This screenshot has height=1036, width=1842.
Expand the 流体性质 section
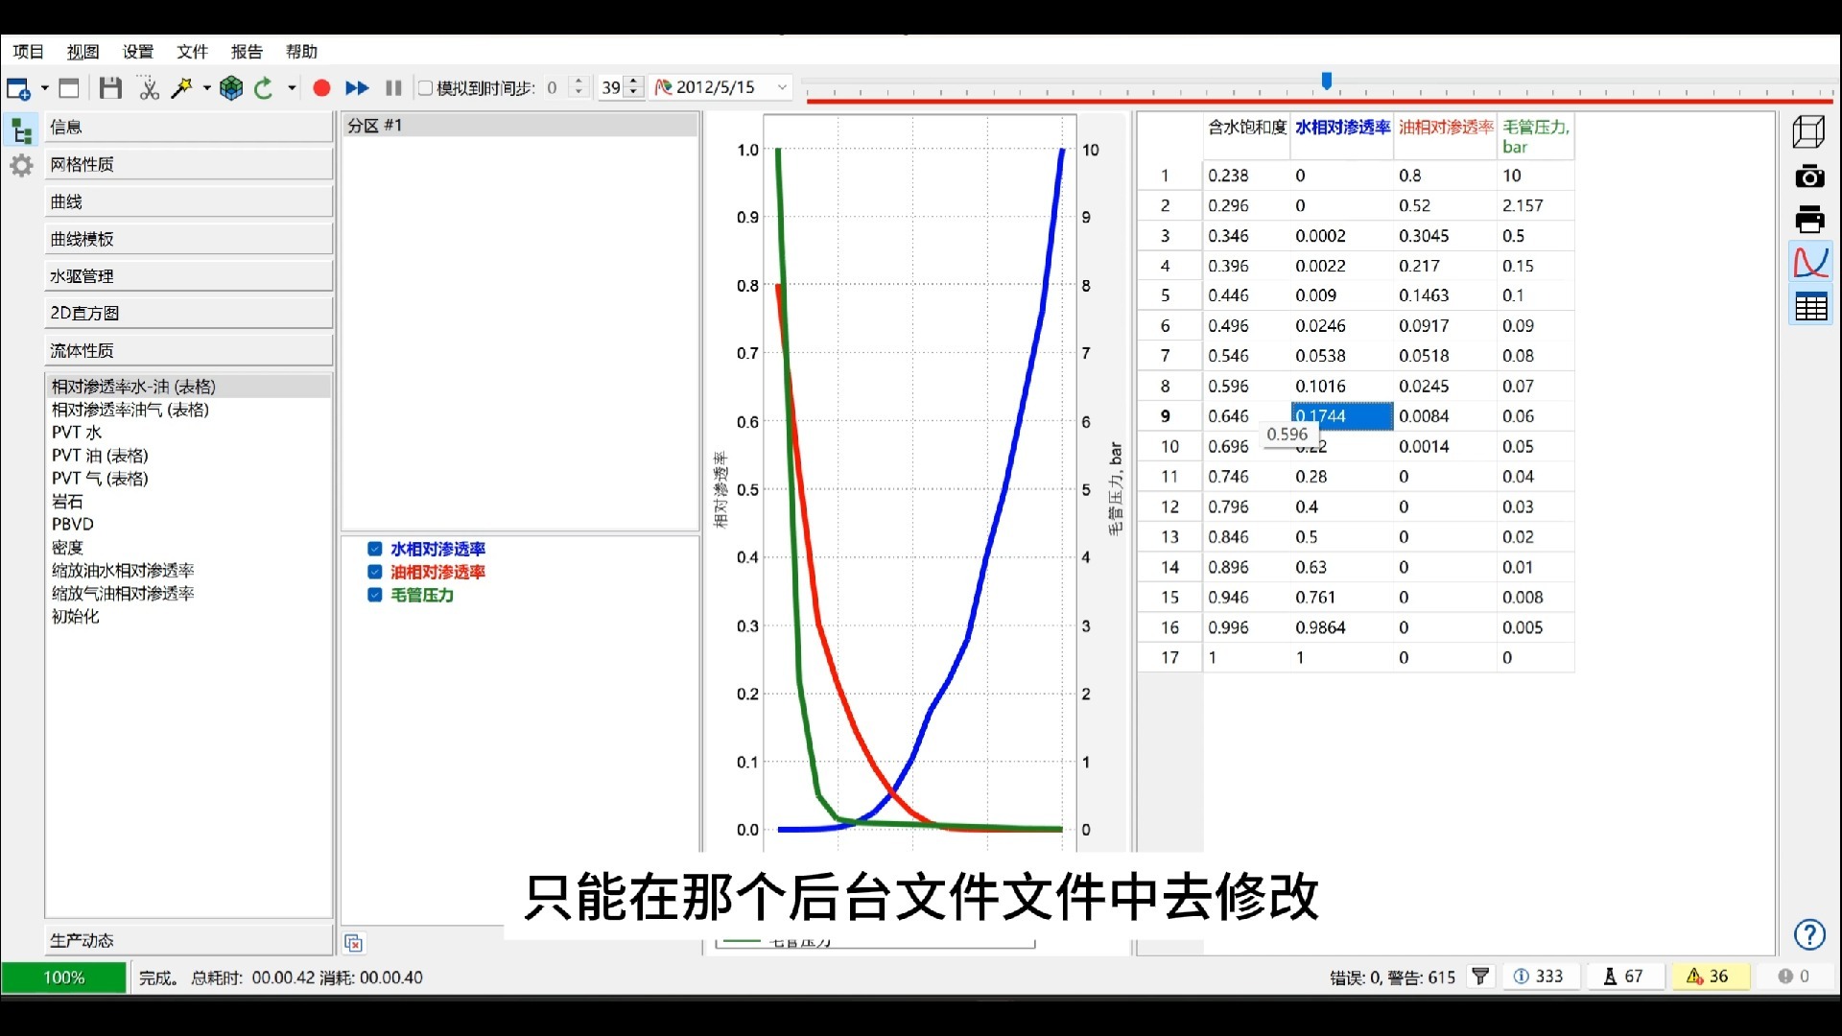coord(188,350)
